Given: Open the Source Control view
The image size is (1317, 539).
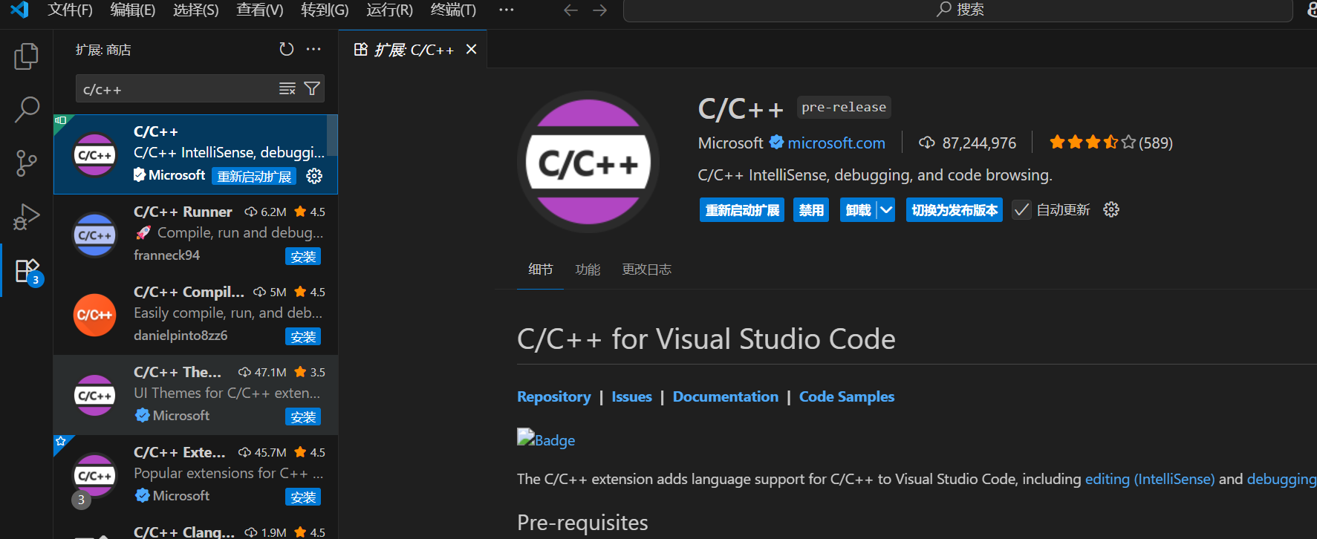Looking at the screenshot, I should (27, 163).
